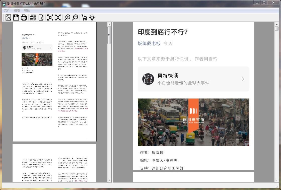
Task: Click the shopping cart purchase icon
Action: [x=85, y=17]
